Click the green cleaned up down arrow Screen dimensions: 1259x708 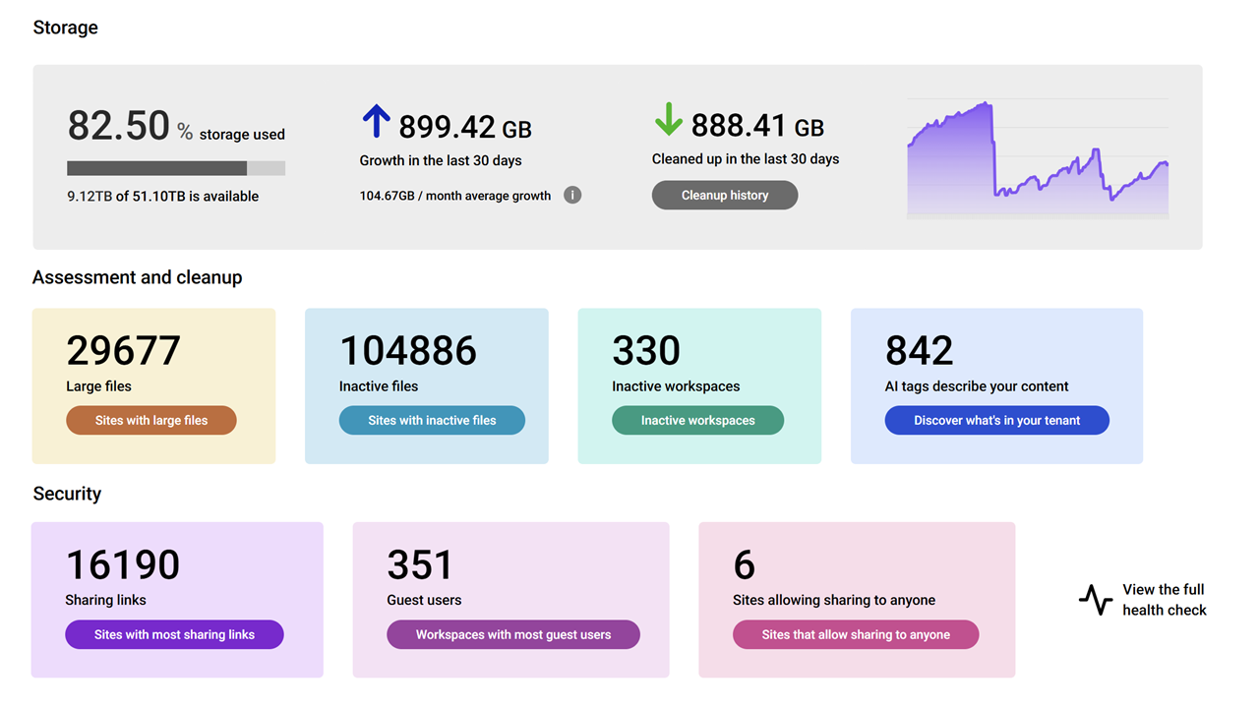coord(668,121)
